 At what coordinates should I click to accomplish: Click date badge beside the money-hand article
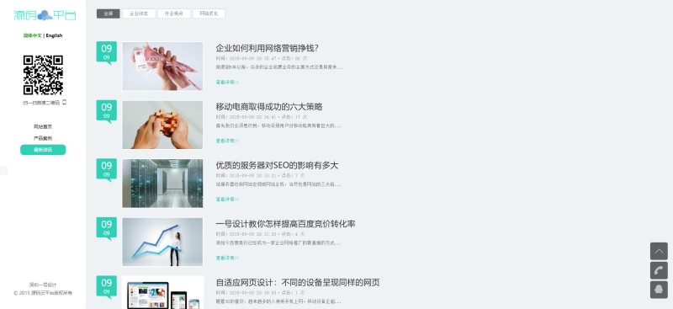107,52
